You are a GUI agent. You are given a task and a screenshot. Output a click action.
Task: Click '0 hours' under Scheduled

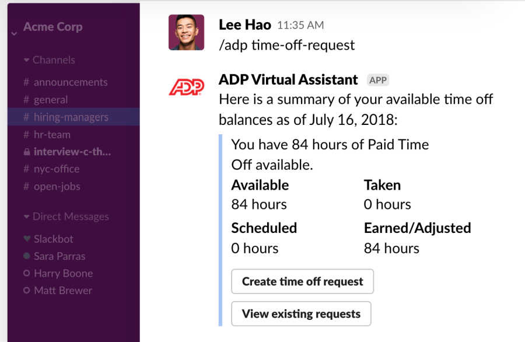coord(254,248)
